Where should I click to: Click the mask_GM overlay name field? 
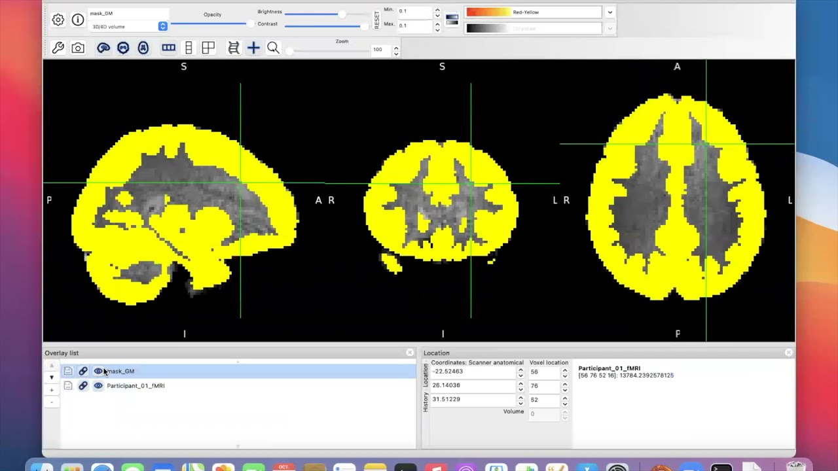[128, 13]
